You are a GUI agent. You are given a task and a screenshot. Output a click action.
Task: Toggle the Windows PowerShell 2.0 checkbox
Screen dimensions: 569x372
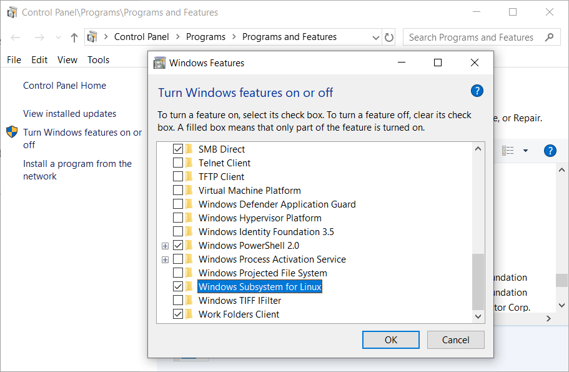pyautogui.click(x=178, y=246)
